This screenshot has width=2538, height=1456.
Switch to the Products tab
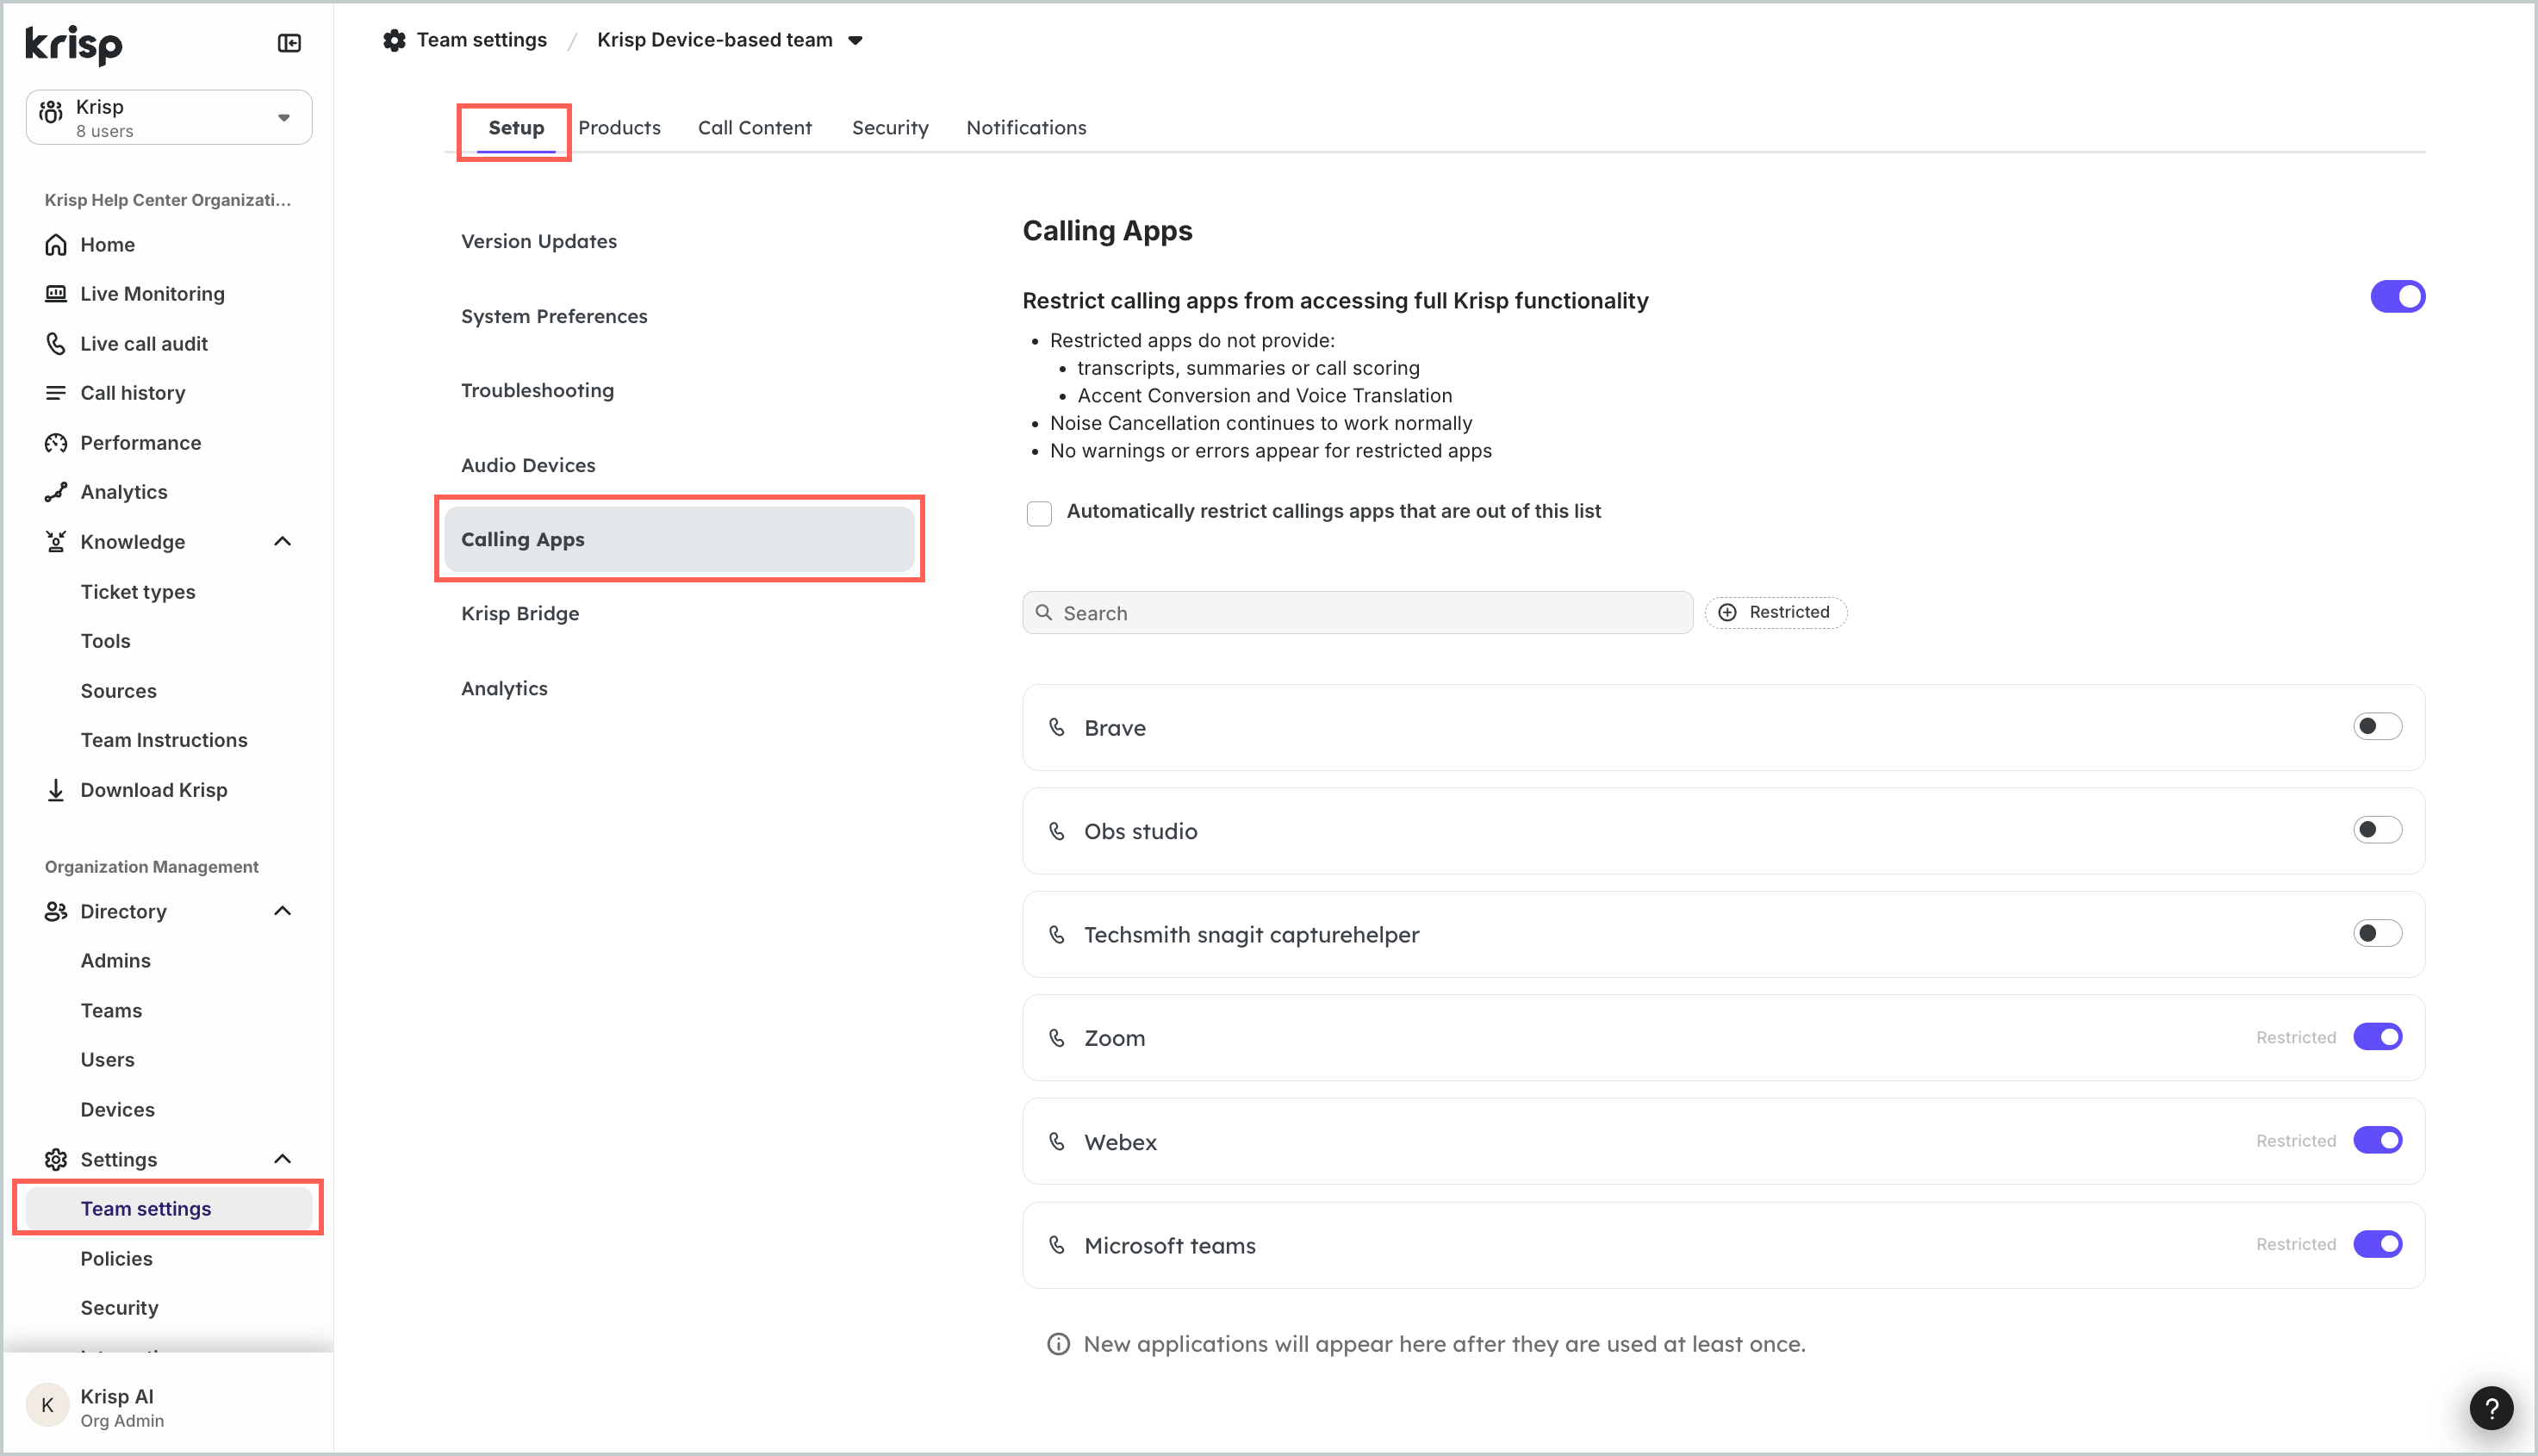pos(619,128)
